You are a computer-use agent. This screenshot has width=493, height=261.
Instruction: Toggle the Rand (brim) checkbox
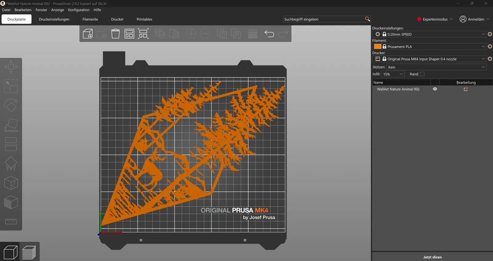422,74
